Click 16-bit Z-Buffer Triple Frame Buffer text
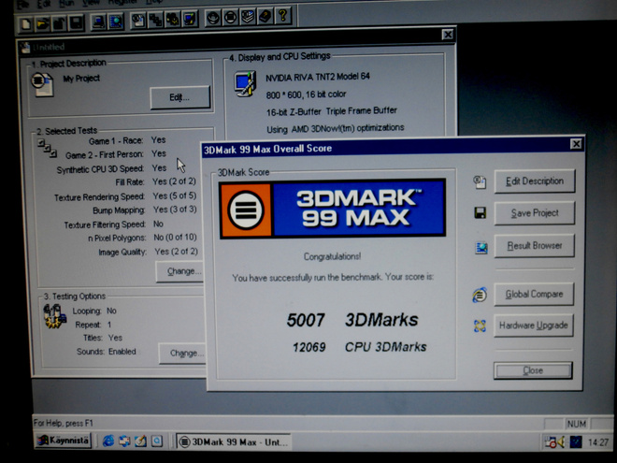Screen dimensions: 617x463 click(x=331, y=111)
